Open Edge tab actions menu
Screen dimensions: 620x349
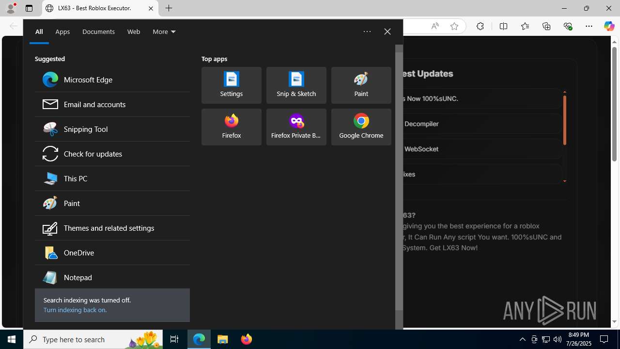29,8
